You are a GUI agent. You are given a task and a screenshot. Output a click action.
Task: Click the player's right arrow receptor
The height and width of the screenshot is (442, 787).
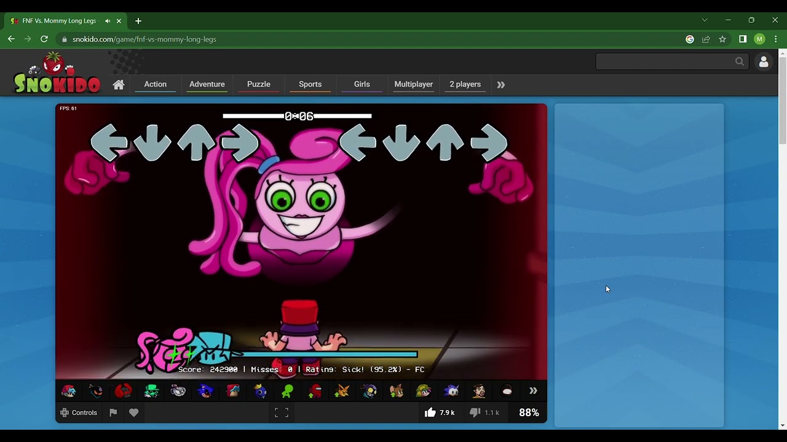pos(489,142)
